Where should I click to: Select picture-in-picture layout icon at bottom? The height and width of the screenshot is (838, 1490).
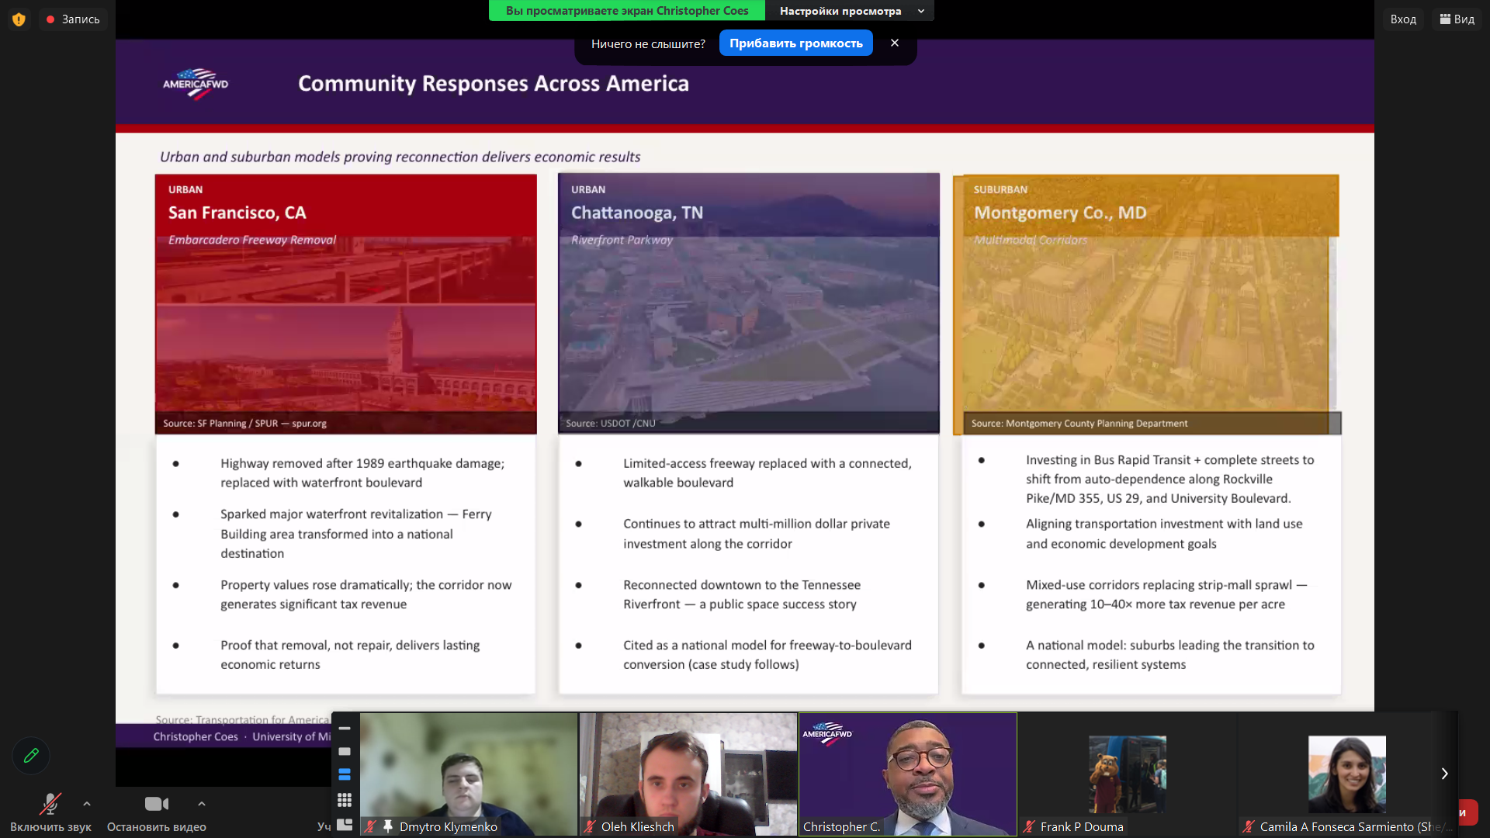[345, 825]
